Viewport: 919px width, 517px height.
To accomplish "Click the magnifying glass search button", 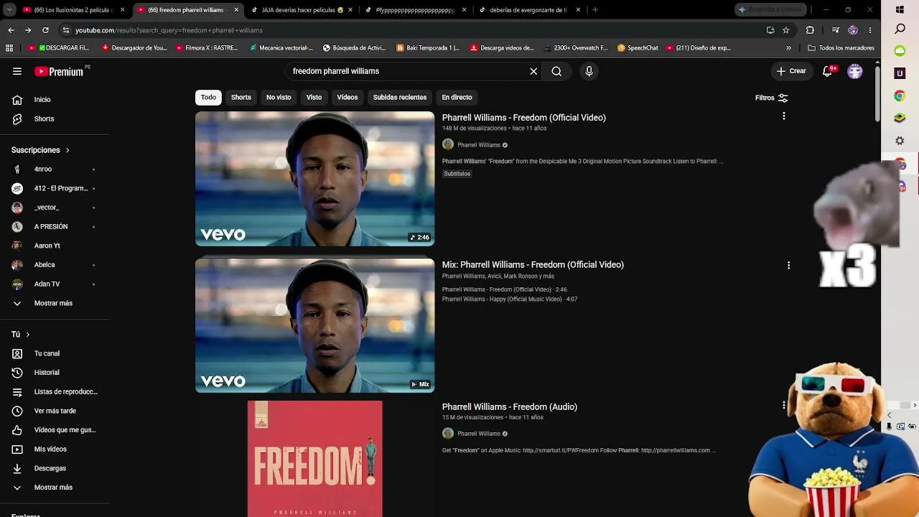I will (556, 71).
